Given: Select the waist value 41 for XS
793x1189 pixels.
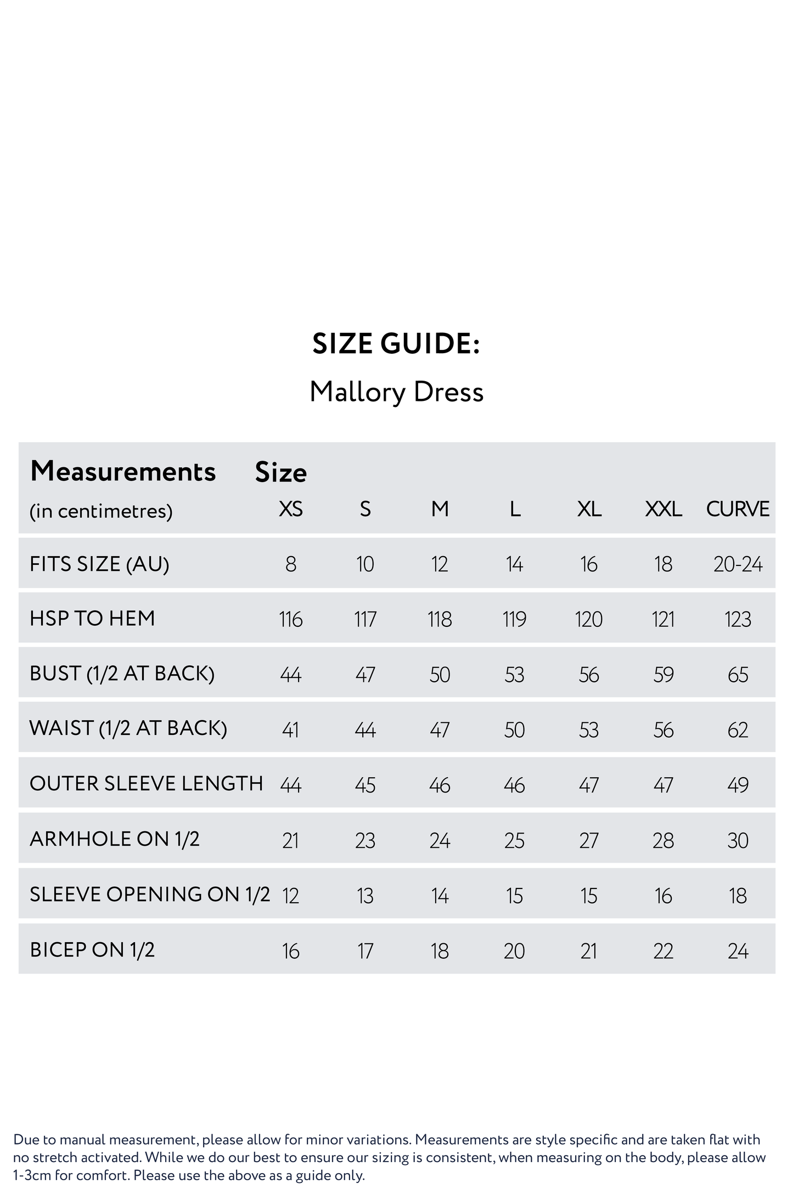Looking at the screenshot, I should [x=290, y=730].
